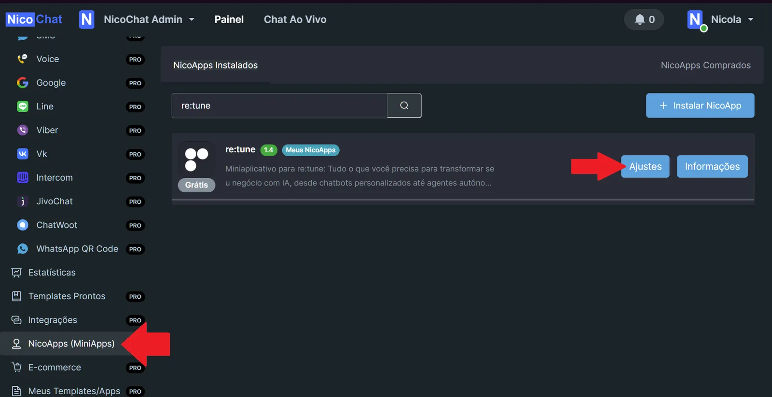Open the ChatWoot channel
Viewport: 772px width, 397px height.
click(57, 225)
